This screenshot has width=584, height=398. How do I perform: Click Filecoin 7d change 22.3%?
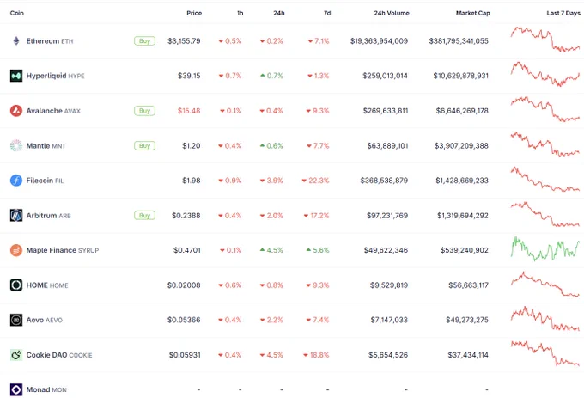pos(315,181)
